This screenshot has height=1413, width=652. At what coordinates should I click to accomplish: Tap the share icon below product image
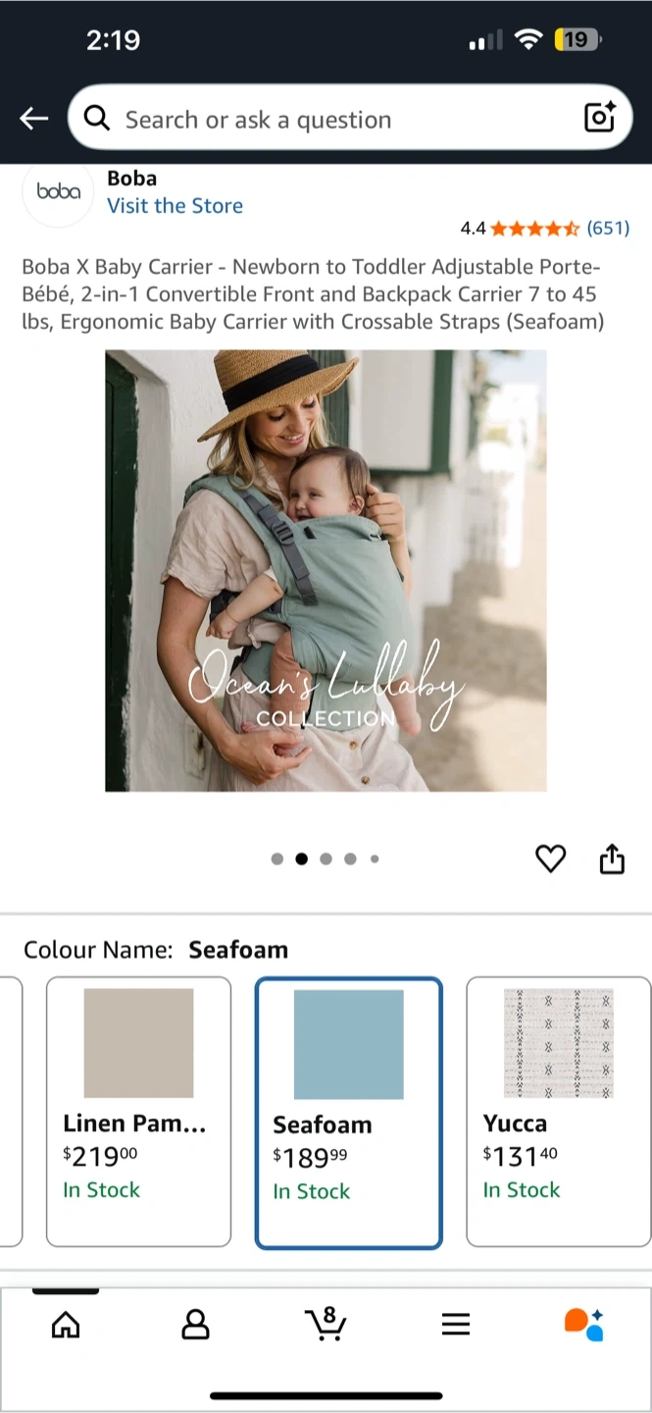pyautogui.click(x=612, y=859)
